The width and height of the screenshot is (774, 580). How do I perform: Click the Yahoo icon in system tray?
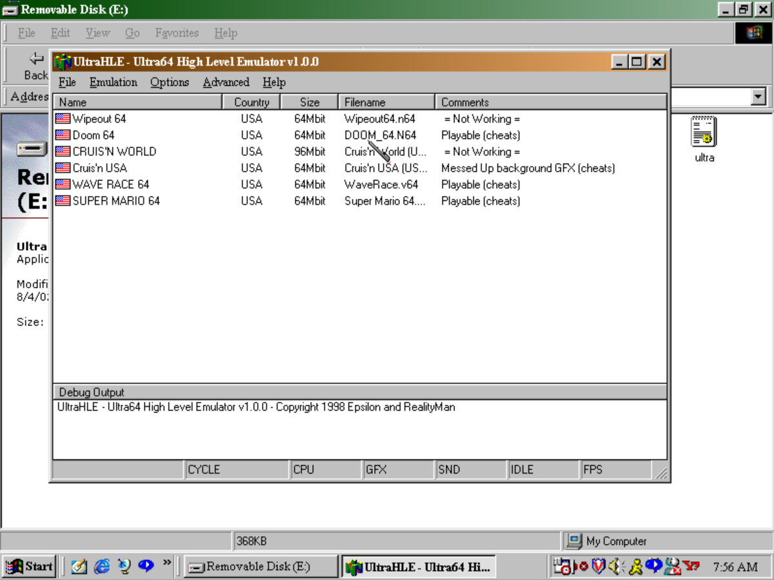click(691, 566)
